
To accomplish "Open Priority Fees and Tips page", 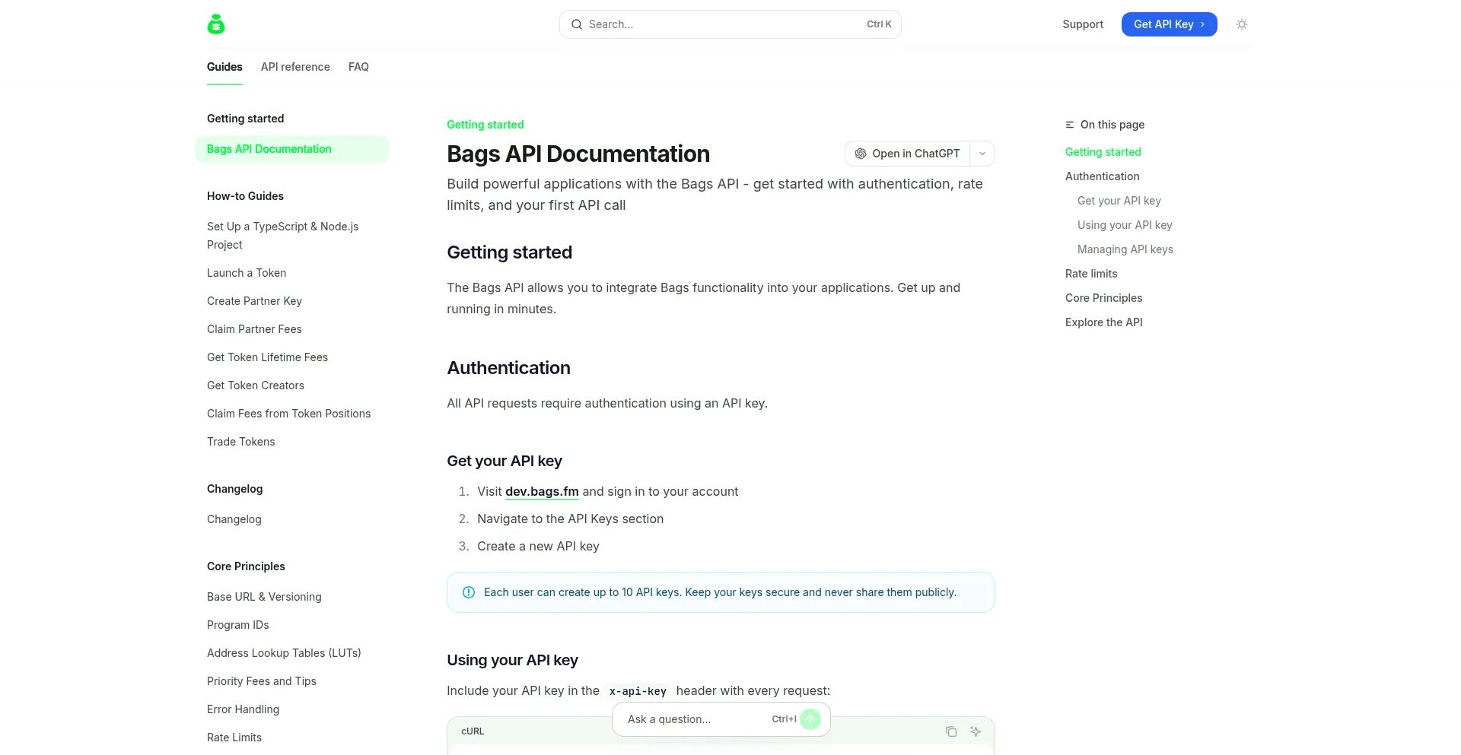I will [261, 681].
